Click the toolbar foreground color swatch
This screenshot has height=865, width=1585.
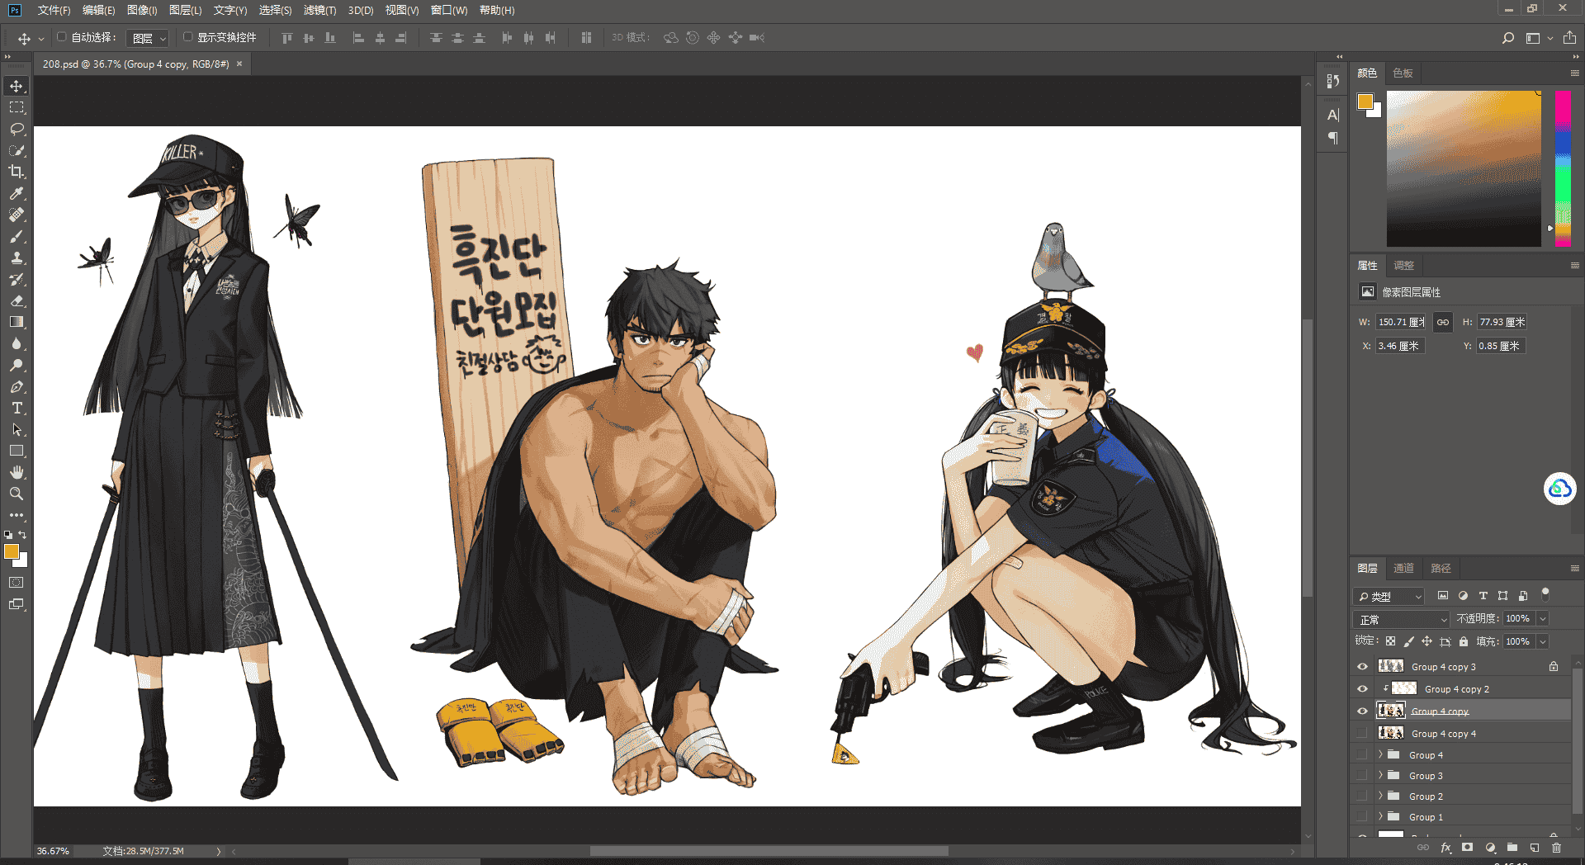(x=12, y=551)
